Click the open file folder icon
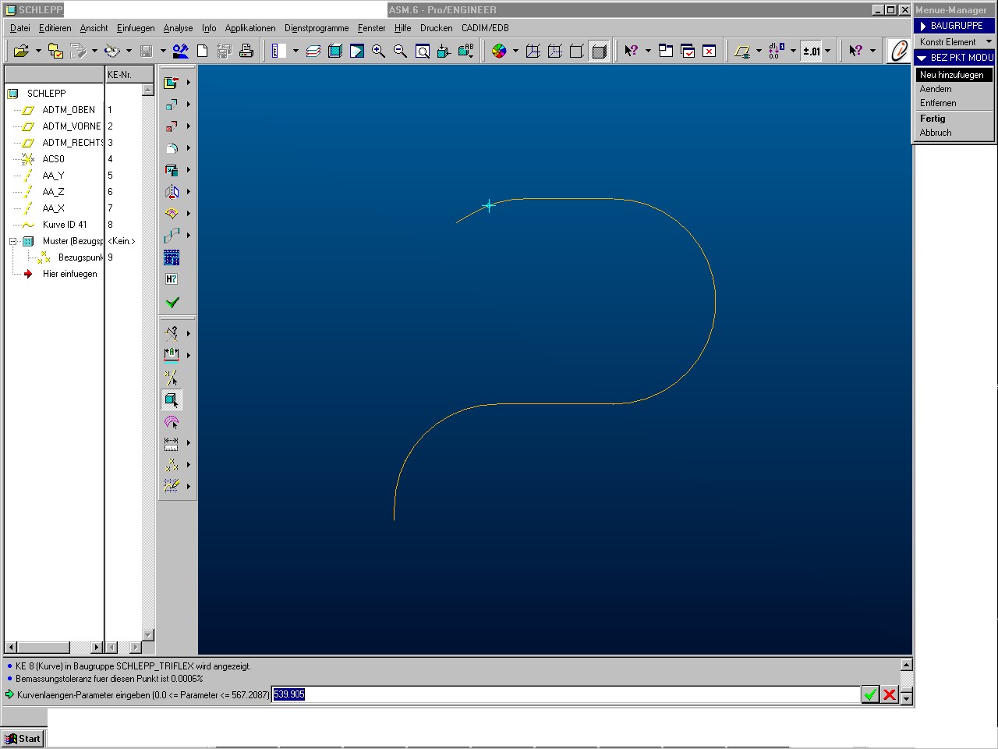The image size is (998, 749). point(21,51)
